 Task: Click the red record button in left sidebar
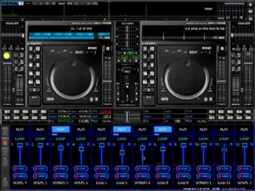pos(5,143)
